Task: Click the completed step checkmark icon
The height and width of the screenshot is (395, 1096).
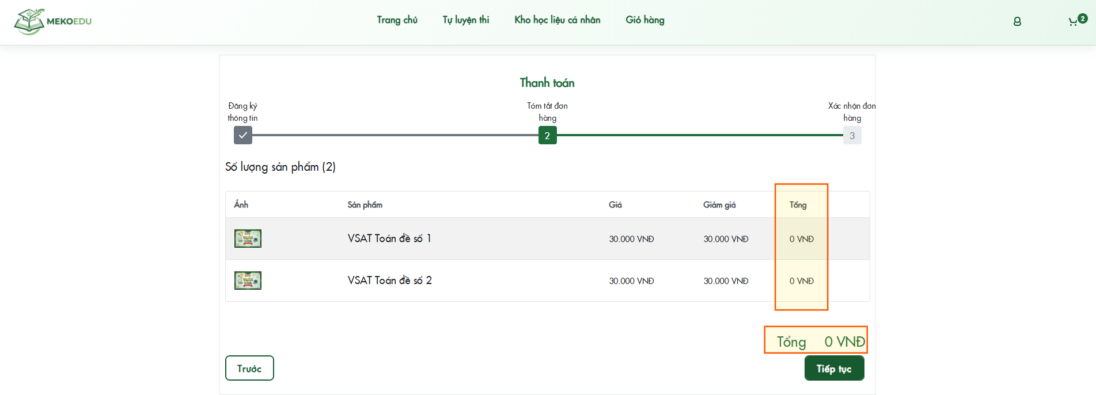Action: coord(243,136)
